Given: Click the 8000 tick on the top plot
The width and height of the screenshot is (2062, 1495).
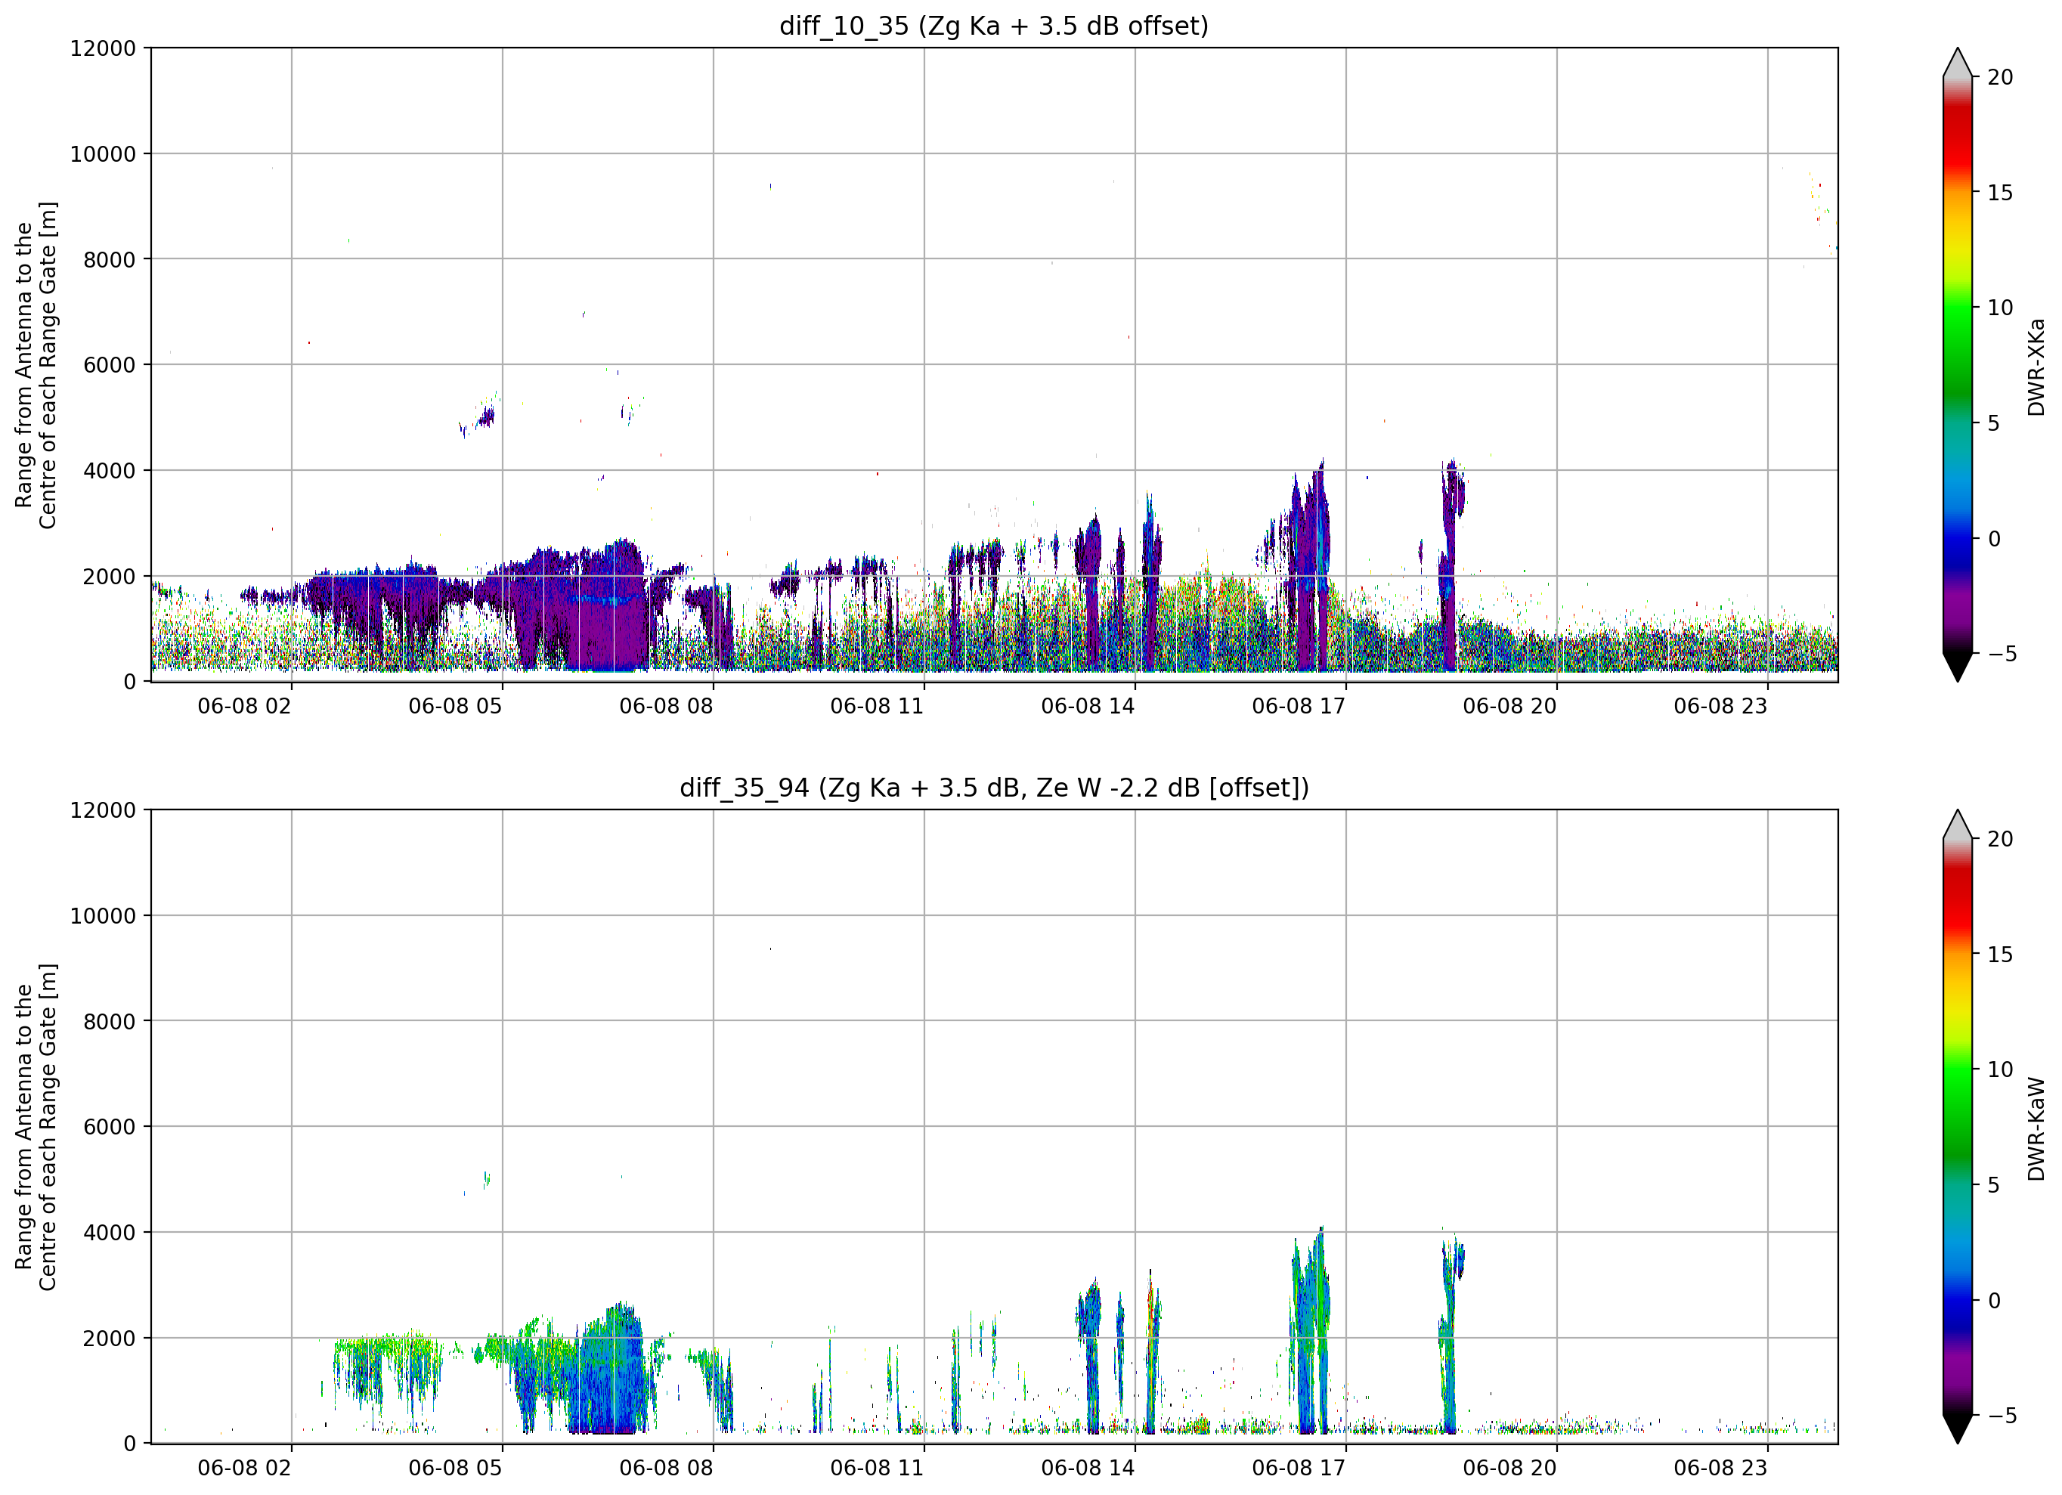Looking at the screenshot, I should 109,260.
